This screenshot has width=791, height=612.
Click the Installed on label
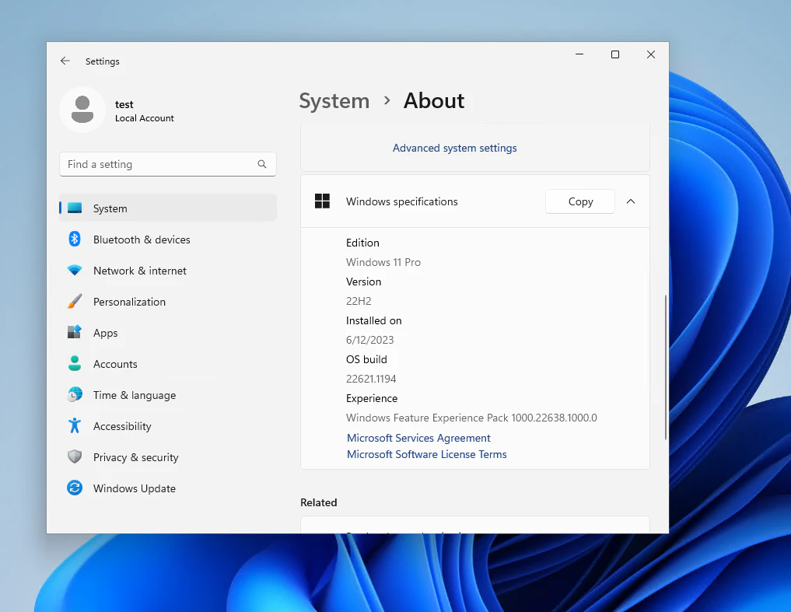[374, 320]
